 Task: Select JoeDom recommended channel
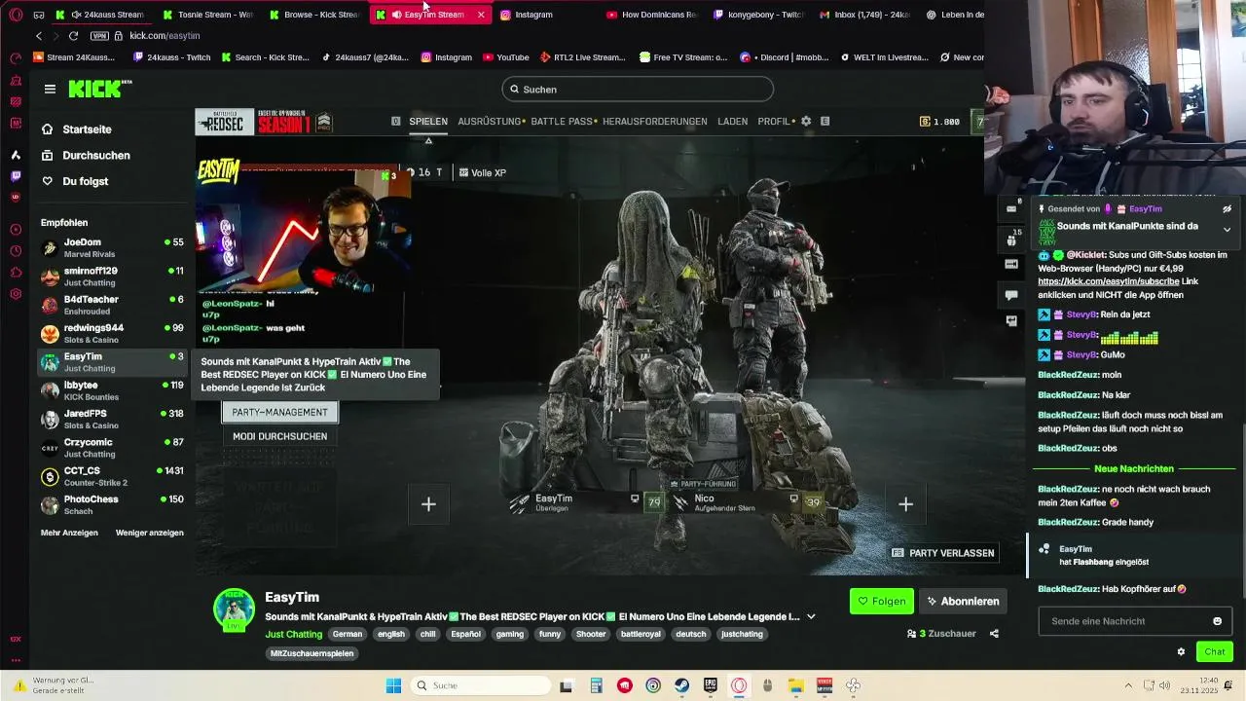click(x=112, y=247)
